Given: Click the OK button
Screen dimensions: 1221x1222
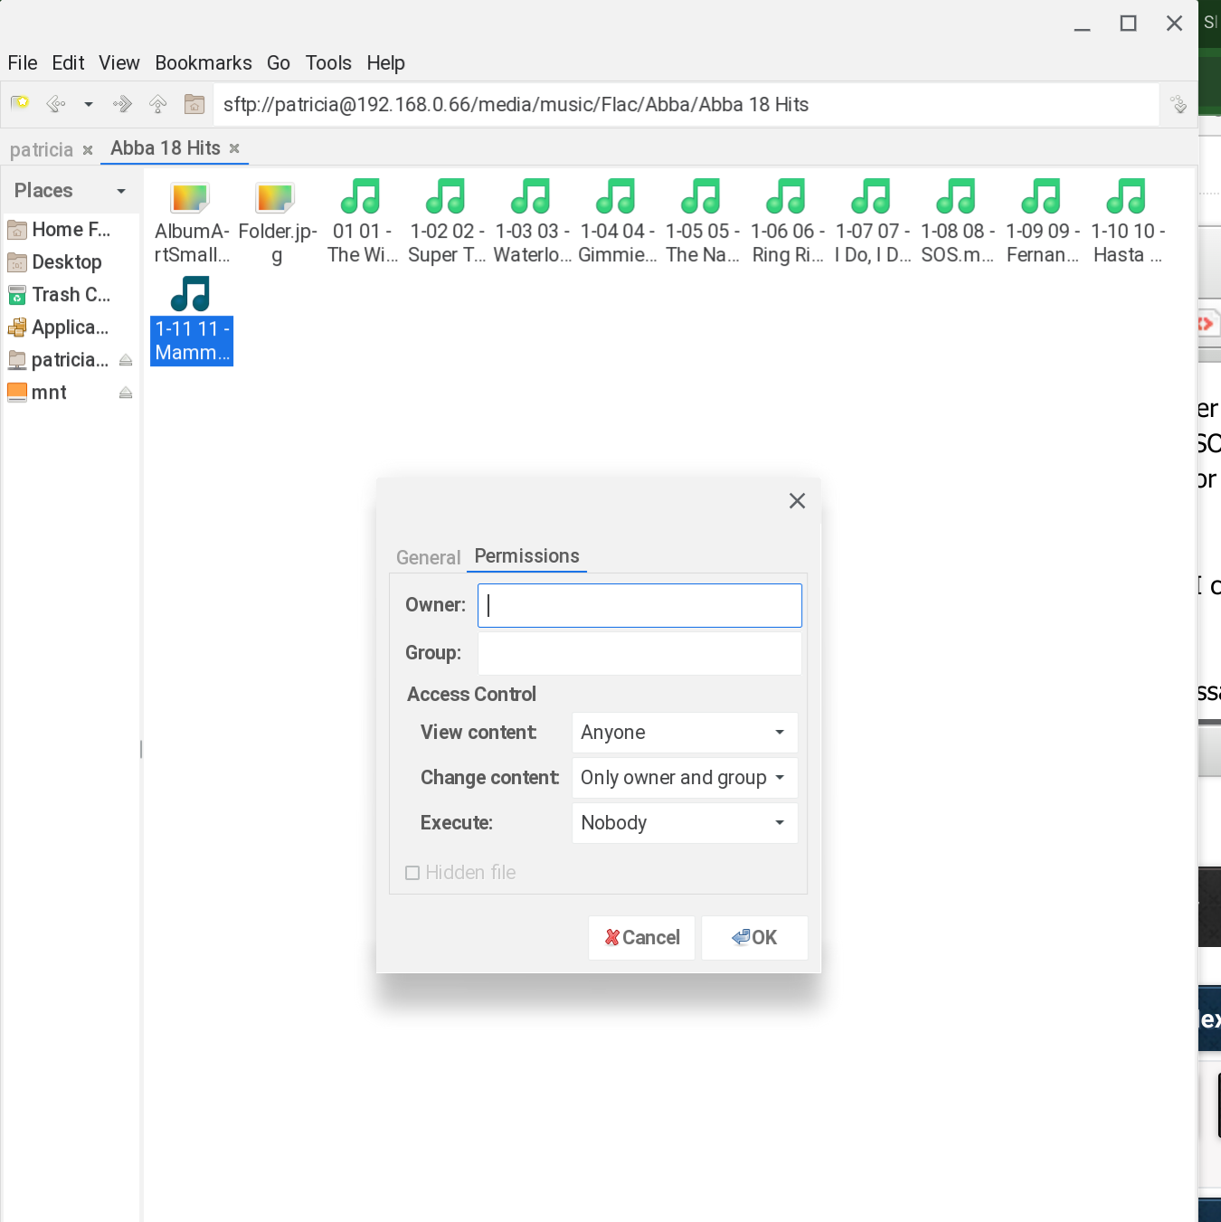Looking at the screenshot, I should click(754, 938).
